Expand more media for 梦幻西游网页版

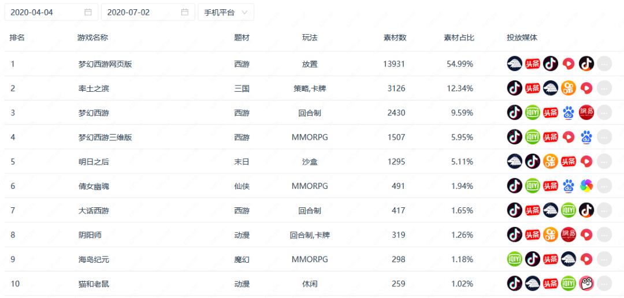(x=604, y=64)
